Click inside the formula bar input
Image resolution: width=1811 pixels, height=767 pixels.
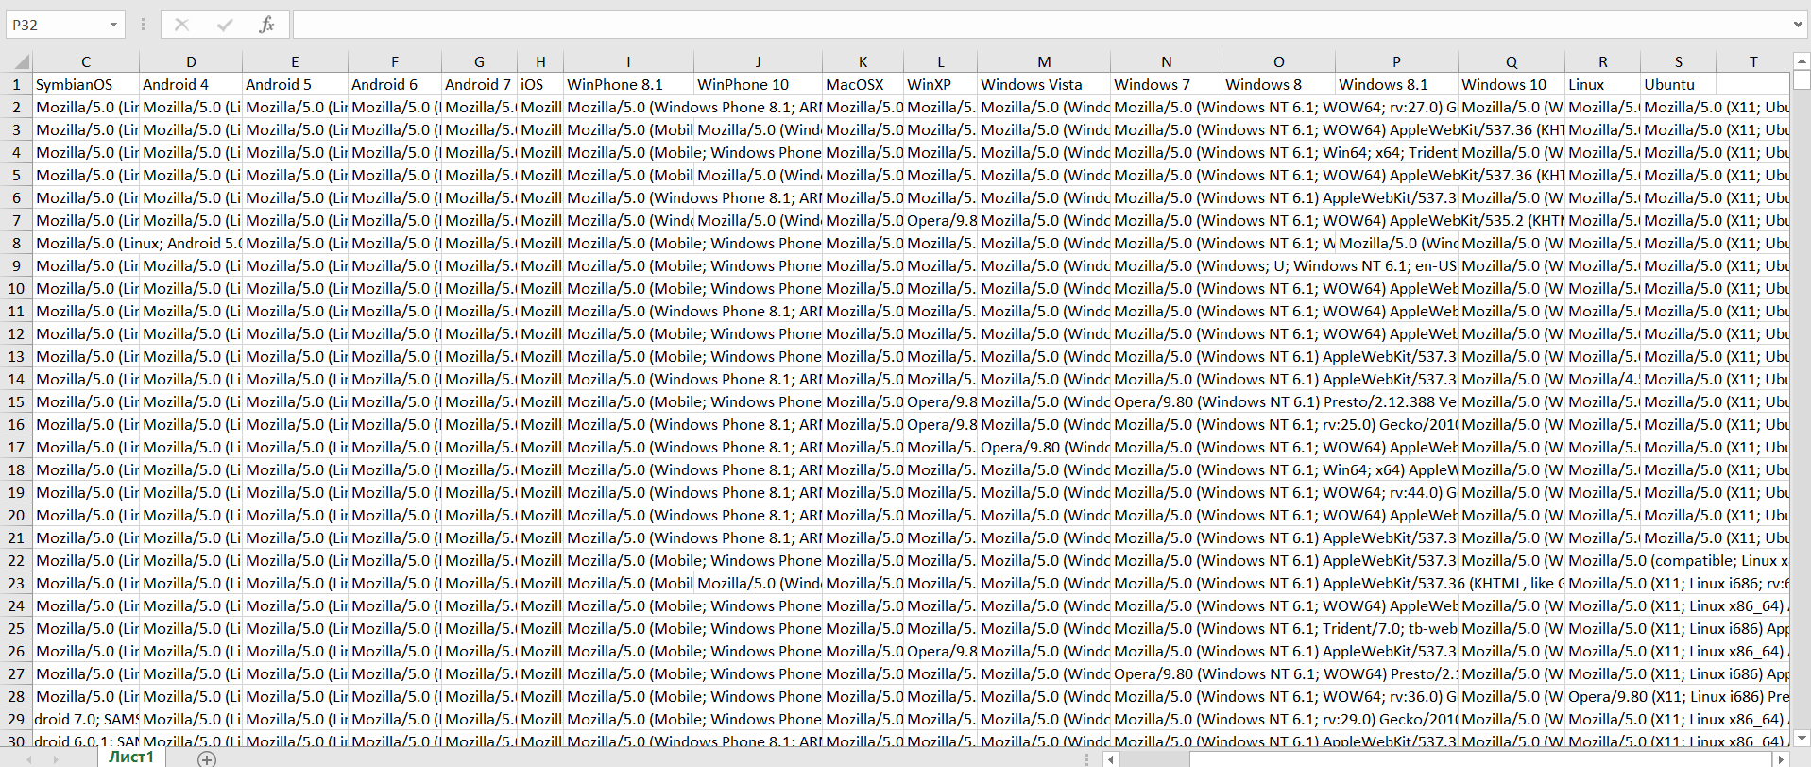tap(1041, 25)
